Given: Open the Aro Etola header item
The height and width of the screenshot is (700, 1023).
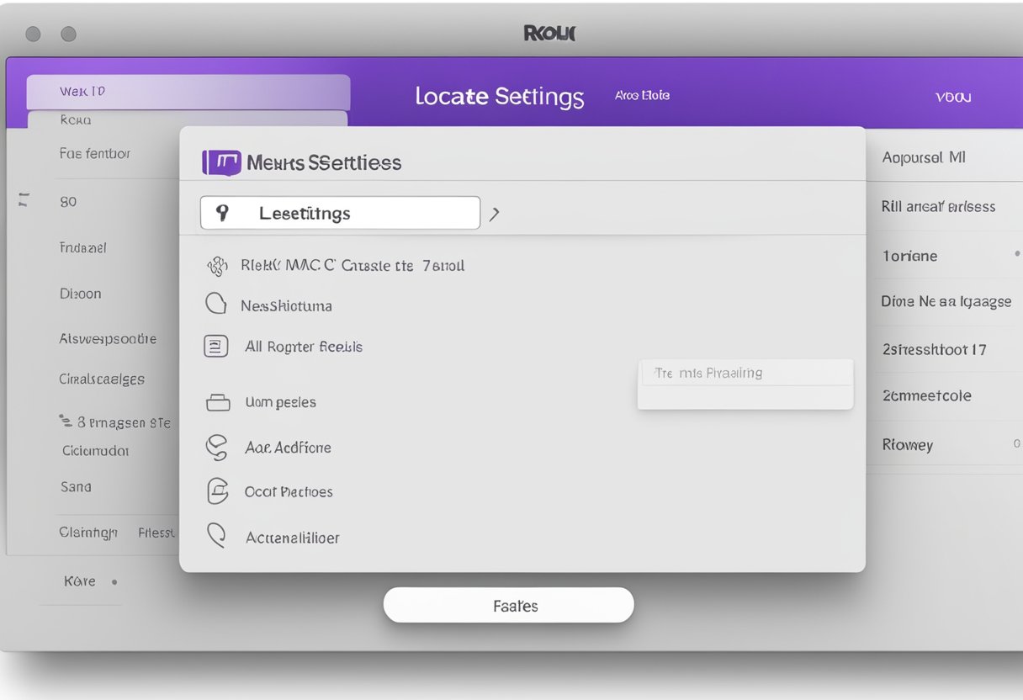Looking at the screenshot, I should (642, 96).
